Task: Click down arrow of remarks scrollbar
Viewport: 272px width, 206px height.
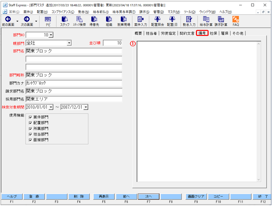Action: [259, 180]
